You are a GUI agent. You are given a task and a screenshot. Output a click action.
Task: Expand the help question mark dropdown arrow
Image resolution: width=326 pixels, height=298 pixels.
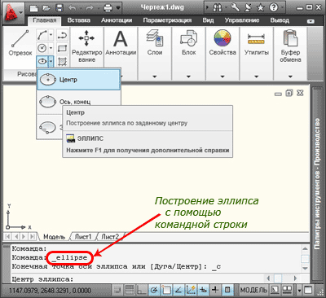tap(282, 8)
